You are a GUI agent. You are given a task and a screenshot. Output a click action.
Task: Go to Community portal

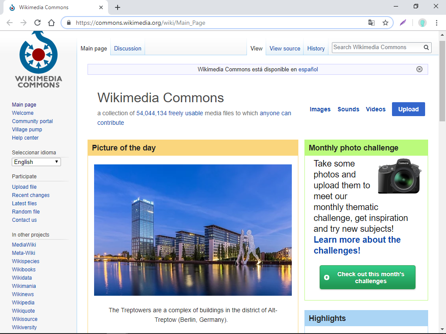pyautogui.click(x=32, y=121)
